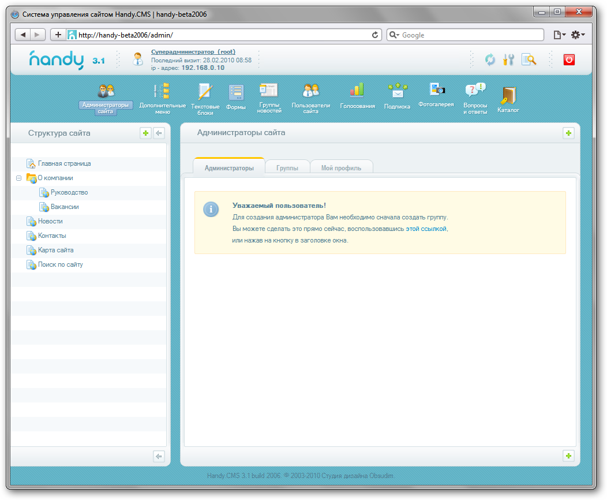Screen dimensions: 607x500
Task: Open the Catalog (Каталог) module
Action: [x=508, y=95]
